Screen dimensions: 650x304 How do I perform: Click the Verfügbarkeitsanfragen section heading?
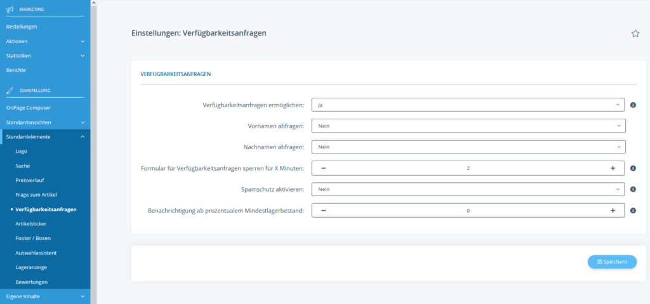[176, 74]
